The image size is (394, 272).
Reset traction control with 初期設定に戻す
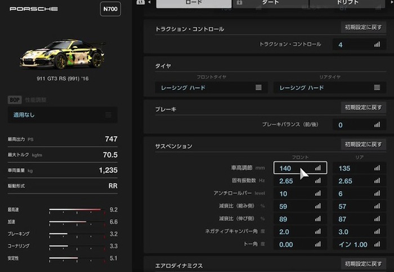(x=364, y=27)
